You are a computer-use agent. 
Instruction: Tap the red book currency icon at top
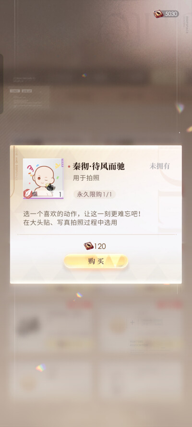click(158, 13)
